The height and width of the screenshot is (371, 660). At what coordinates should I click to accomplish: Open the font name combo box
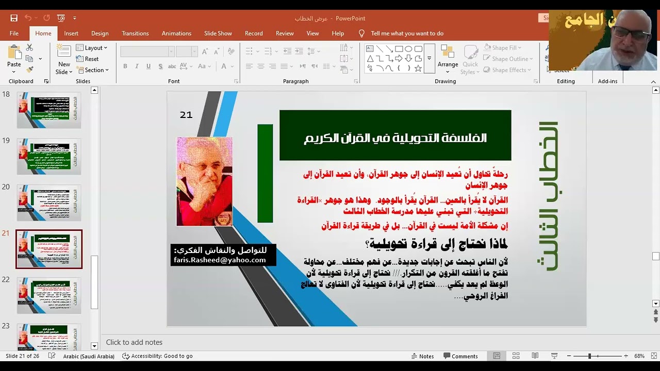(x=147, y=52)
